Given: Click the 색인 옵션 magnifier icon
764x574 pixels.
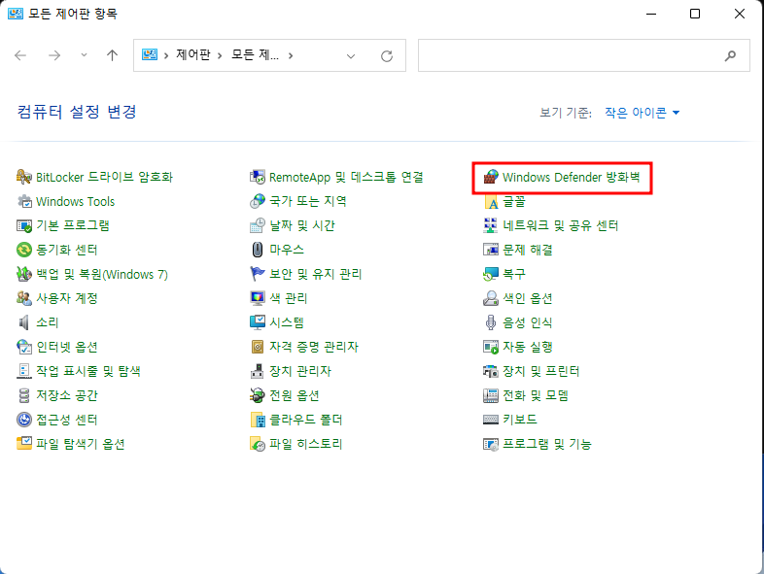Looking at the screenshot, I should coord(491,298).
